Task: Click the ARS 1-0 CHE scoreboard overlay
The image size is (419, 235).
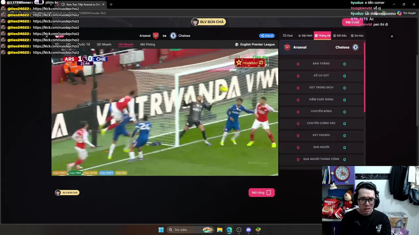Action: point(85,60)
